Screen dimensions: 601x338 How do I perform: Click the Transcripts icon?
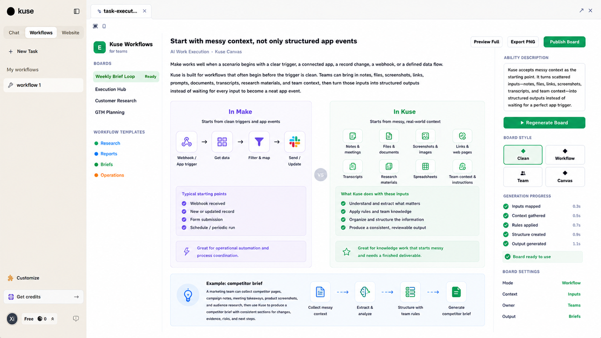[x=353, y=166]
